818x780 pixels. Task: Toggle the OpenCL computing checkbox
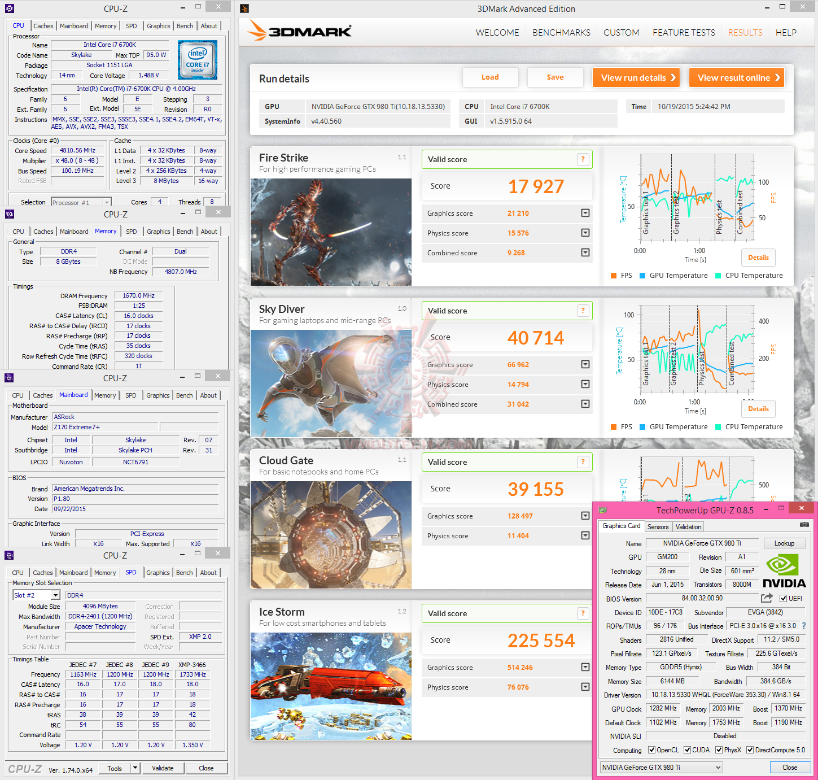pos(652,750)
